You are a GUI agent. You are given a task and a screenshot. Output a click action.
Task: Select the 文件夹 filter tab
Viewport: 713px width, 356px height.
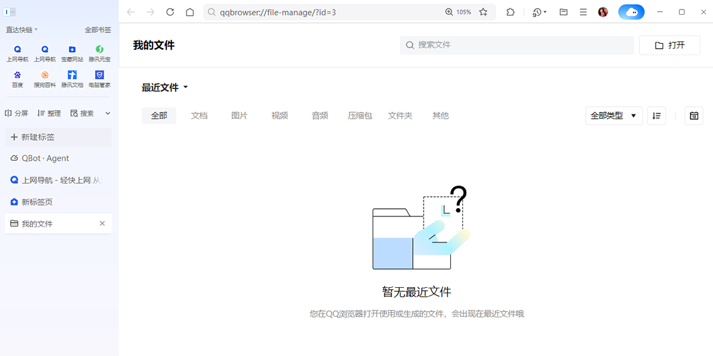tap(400, 116)
